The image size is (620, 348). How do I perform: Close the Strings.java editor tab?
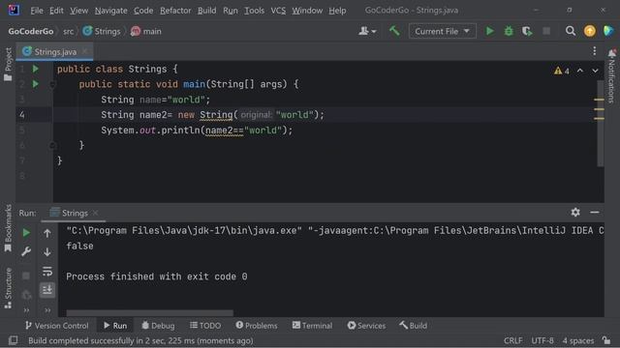click(x=84, y=51)
